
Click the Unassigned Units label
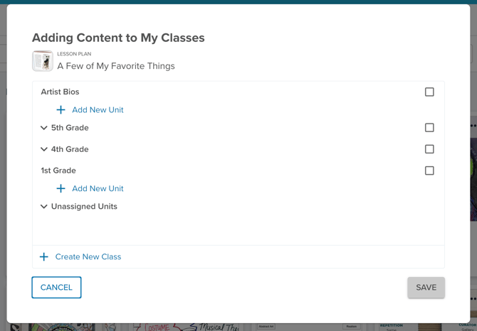(x=84, y=206)
